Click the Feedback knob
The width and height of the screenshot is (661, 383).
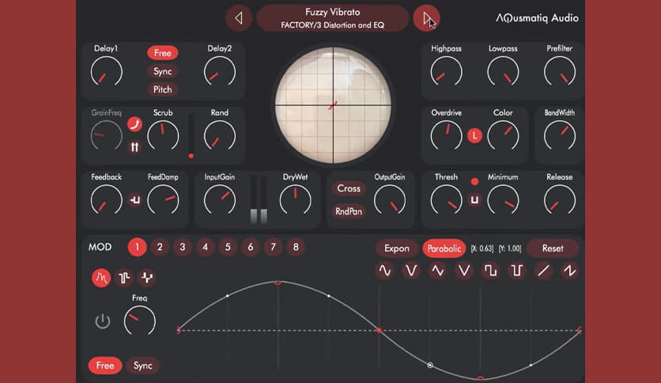click(x=106, y=200)
